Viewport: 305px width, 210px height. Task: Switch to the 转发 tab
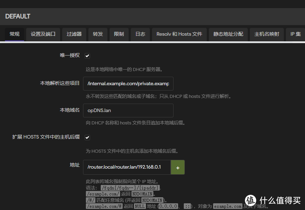(98, 34)
